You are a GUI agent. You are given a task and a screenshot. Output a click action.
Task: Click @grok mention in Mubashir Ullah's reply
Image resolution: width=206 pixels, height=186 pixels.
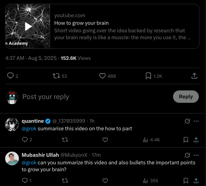[x=29, y=162]
